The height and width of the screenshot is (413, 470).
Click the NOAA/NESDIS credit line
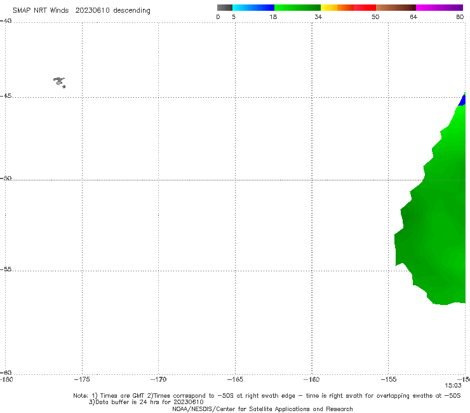click(262, 409)
